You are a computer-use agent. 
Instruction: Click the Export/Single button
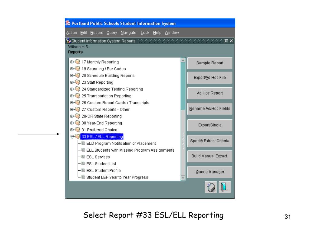click(x=210, y=125)
